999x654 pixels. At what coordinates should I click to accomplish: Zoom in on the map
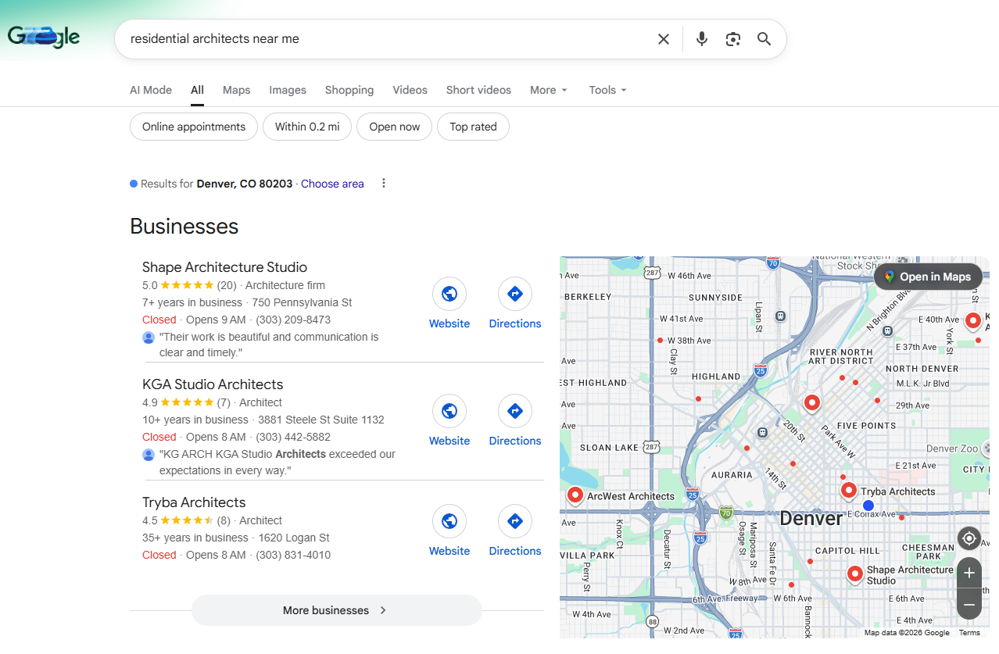point(969,573)
